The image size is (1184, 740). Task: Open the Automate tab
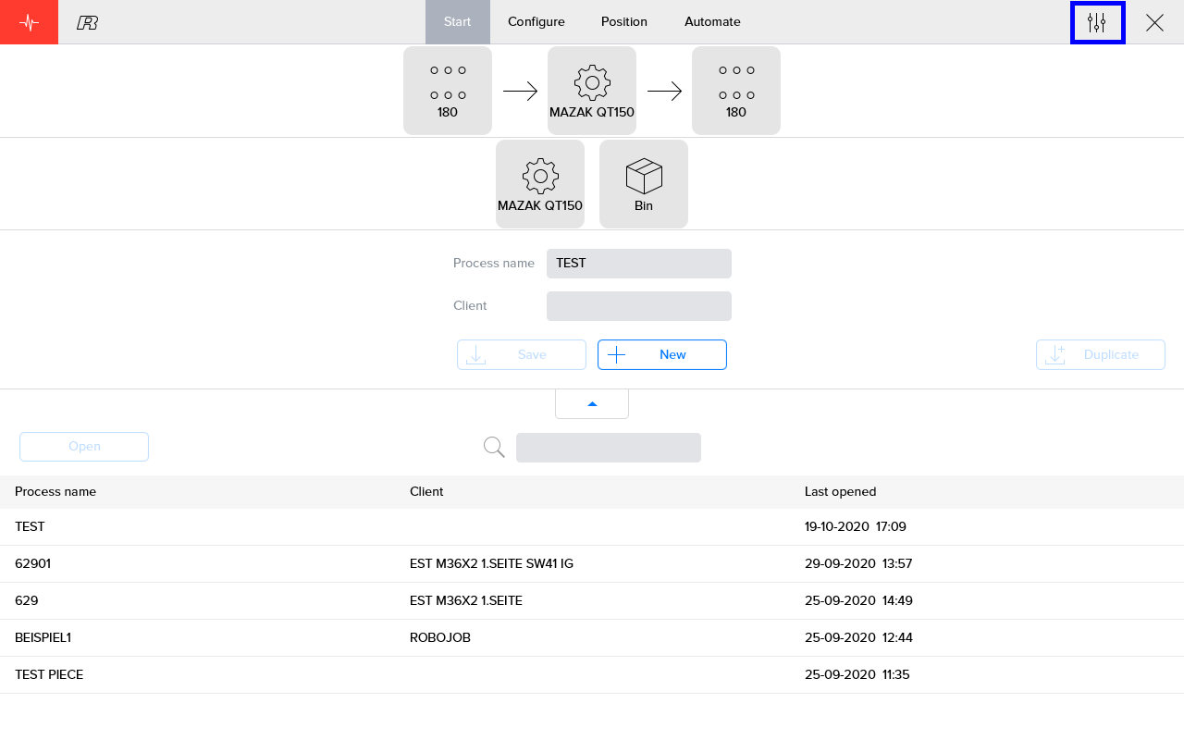point(712,22)
